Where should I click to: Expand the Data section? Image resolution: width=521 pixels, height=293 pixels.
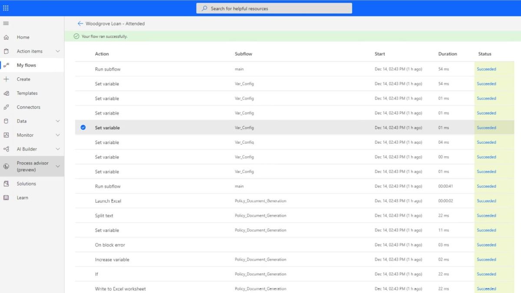(x=56, y=121)
